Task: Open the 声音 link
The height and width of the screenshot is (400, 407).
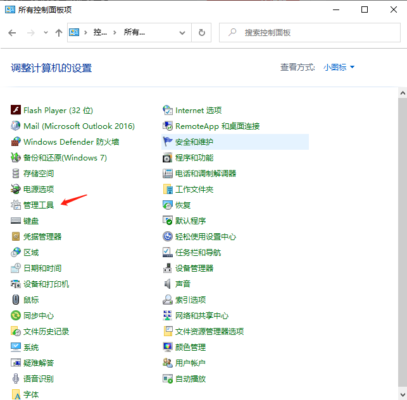Action: pyautogui.click(x=183, y=284)
